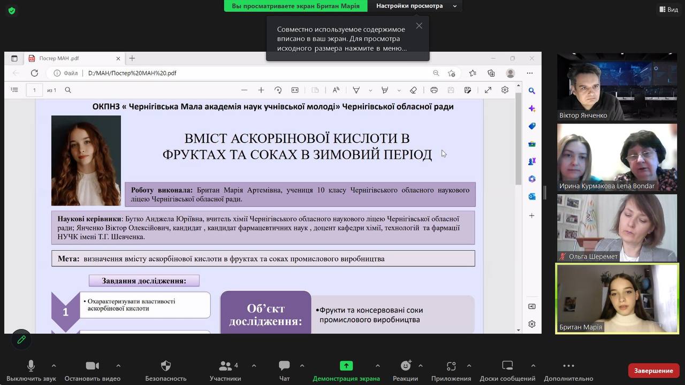Expand the arrow beside Демонстрация экрана

click(x=377, y=366)
